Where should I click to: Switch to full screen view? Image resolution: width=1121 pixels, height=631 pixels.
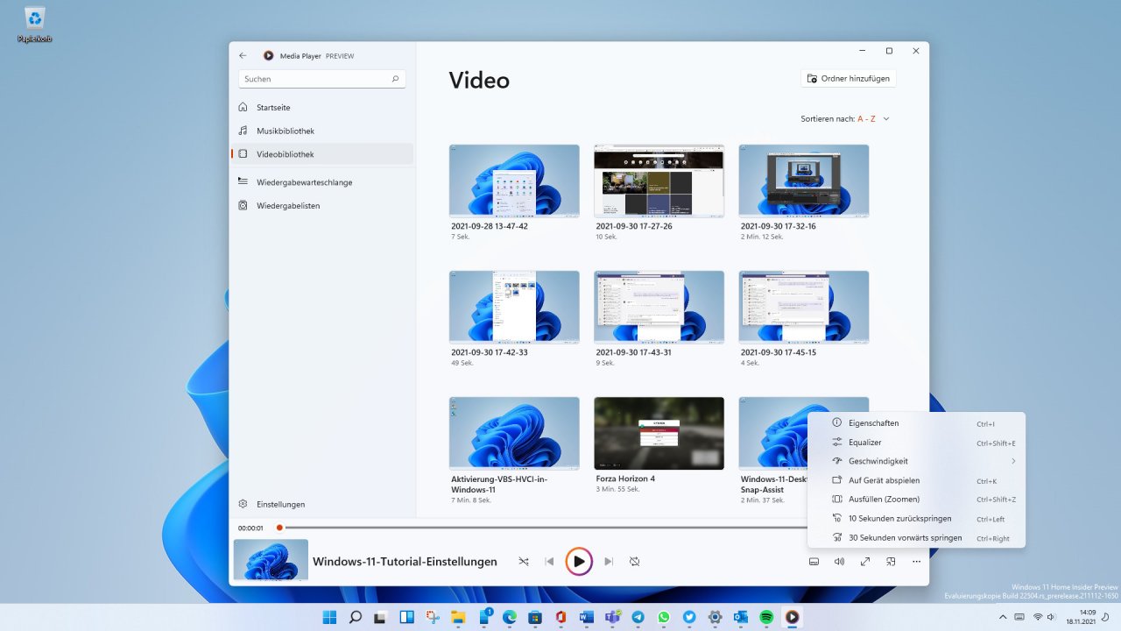click(865, 562)
